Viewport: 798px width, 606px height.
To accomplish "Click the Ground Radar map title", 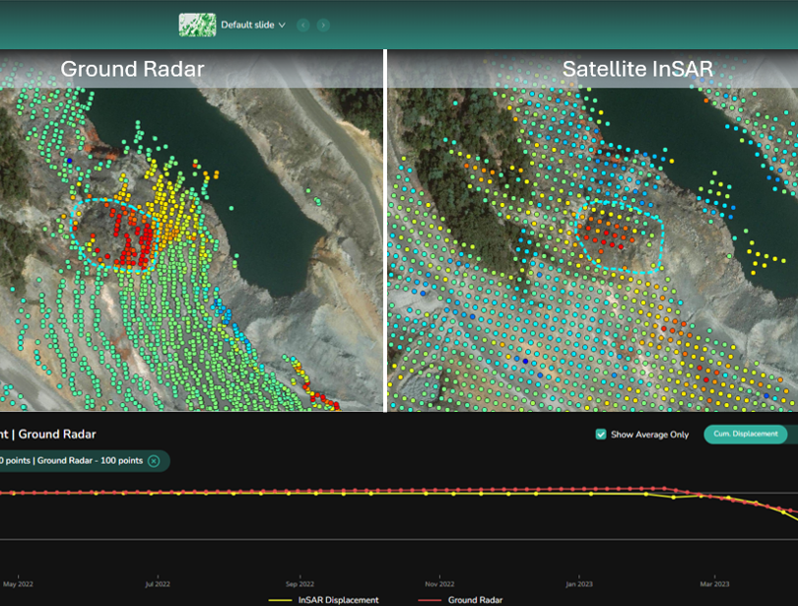I will click(x=133, y=69).
